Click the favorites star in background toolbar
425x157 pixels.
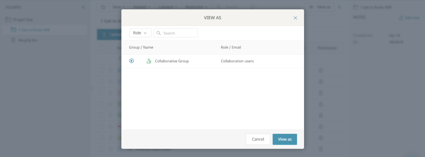[x=103, y=7]
